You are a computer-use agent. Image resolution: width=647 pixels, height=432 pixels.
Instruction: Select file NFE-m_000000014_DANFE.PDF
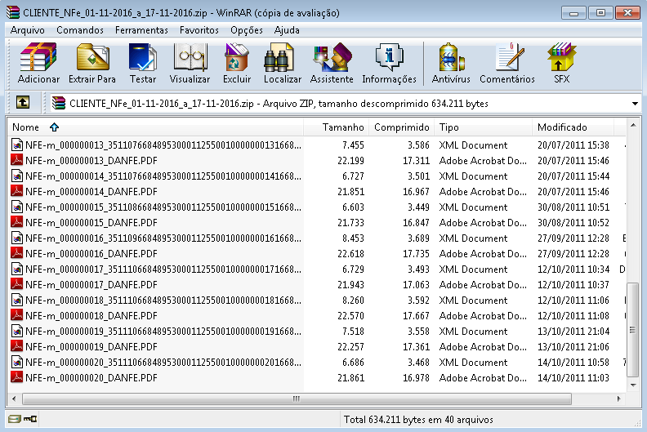(91, 191)
